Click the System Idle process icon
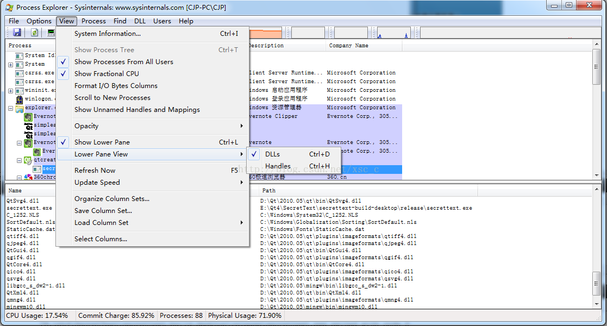Image resolution: width=607 pixels, height=326 pixels. click(20, 56)
